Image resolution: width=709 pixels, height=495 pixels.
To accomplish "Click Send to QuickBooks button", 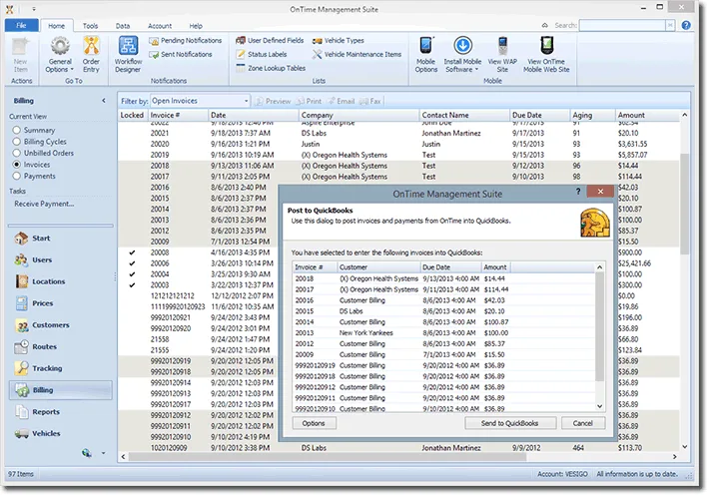I will 510,423.
